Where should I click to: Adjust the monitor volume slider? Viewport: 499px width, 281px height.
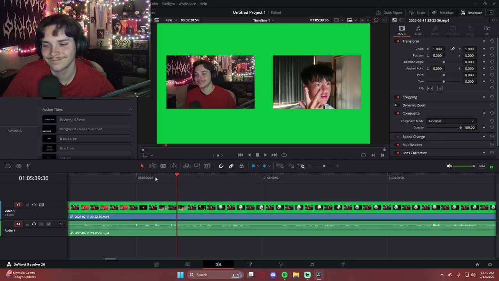tap(464, 166)
